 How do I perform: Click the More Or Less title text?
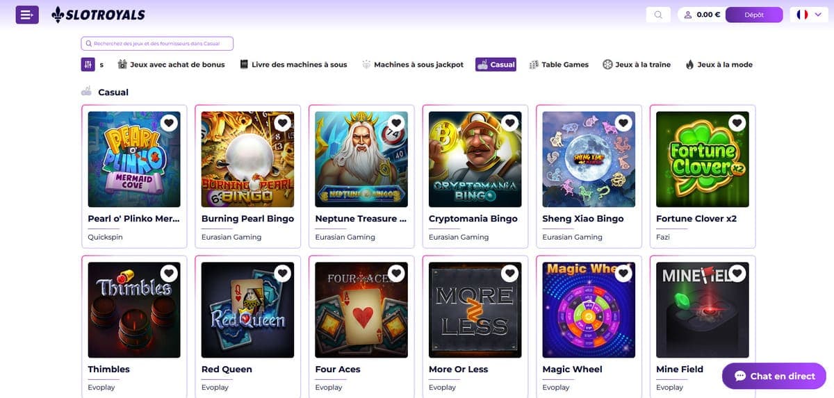[x=459, y=369]
